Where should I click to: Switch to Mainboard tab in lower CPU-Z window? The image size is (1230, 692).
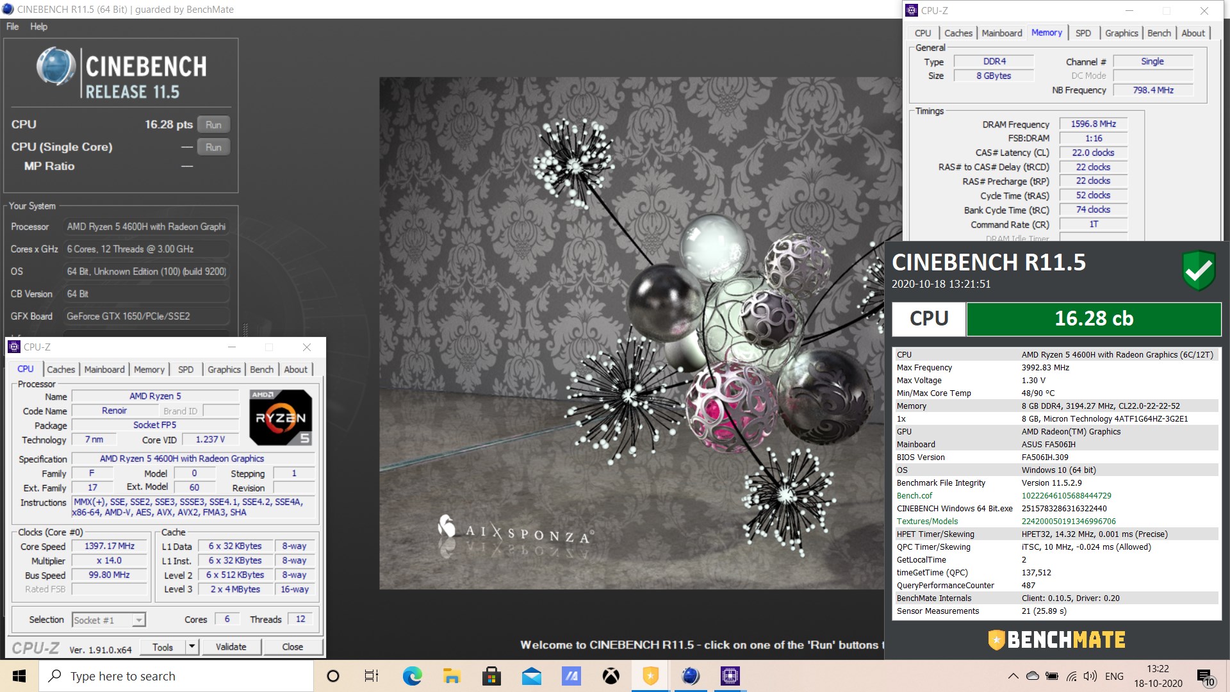pyautogui.click(x=104, y=370)
